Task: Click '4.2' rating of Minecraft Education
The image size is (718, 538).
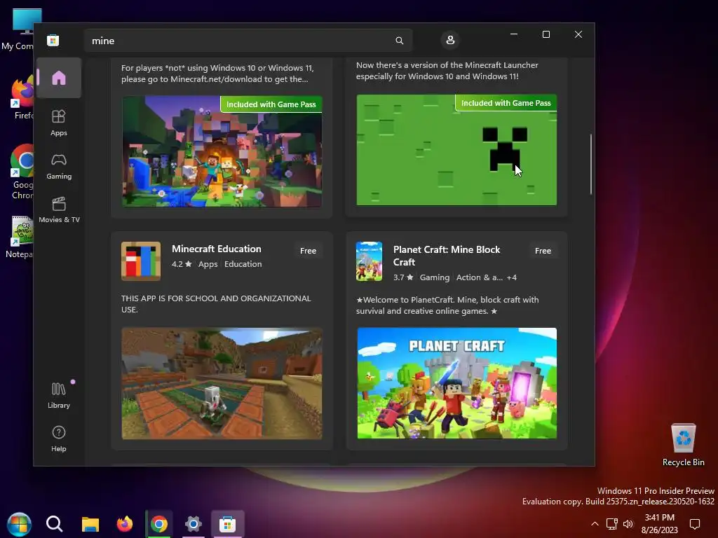Action: (182, 264)
